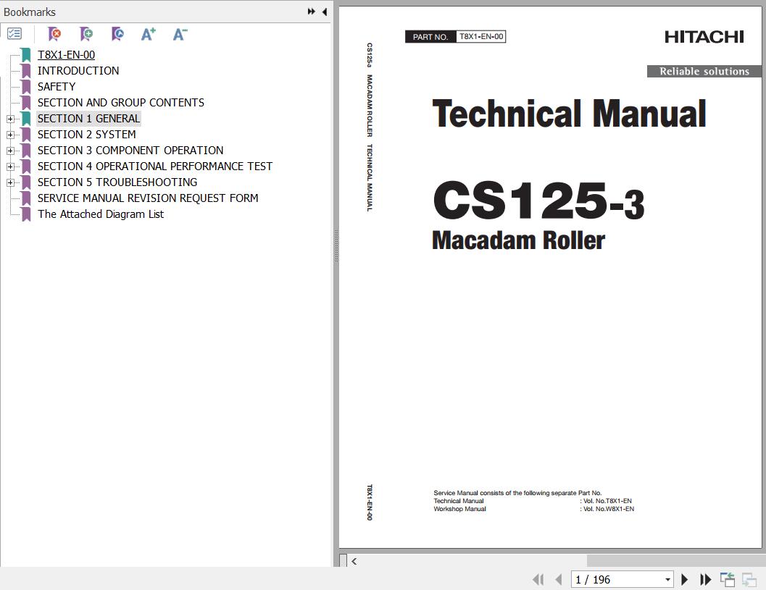Open the INTRODUCTION bookmark
Viewport: 766px width, 590px height.
pyautogui.click(x=78, y=71)
